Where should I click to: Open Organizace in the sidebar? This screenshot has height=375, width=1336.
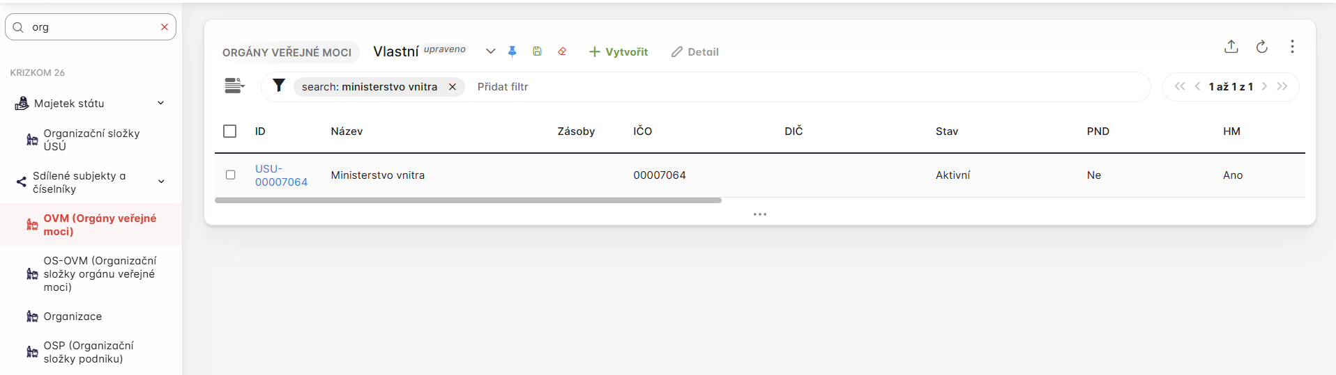(73, 317)
